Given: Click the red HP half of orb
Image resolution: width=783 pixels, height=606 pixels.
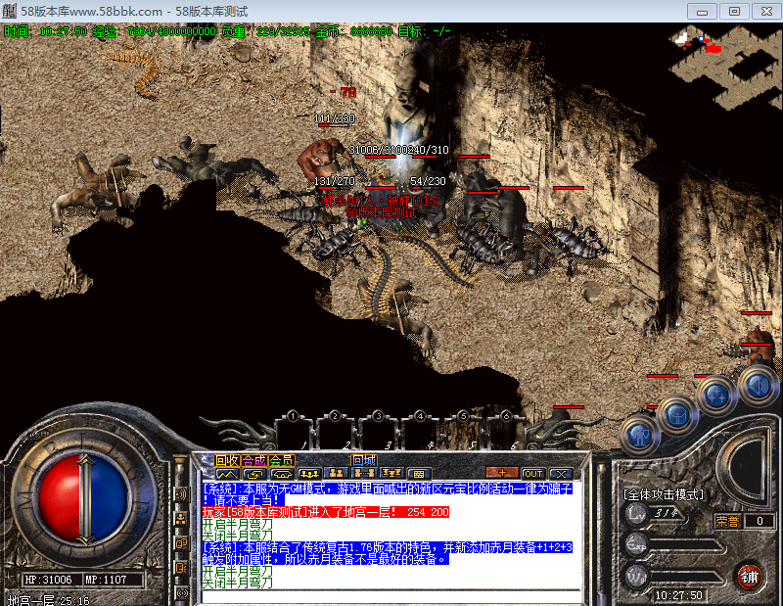Looking at the screenshot, I should 59,498.
